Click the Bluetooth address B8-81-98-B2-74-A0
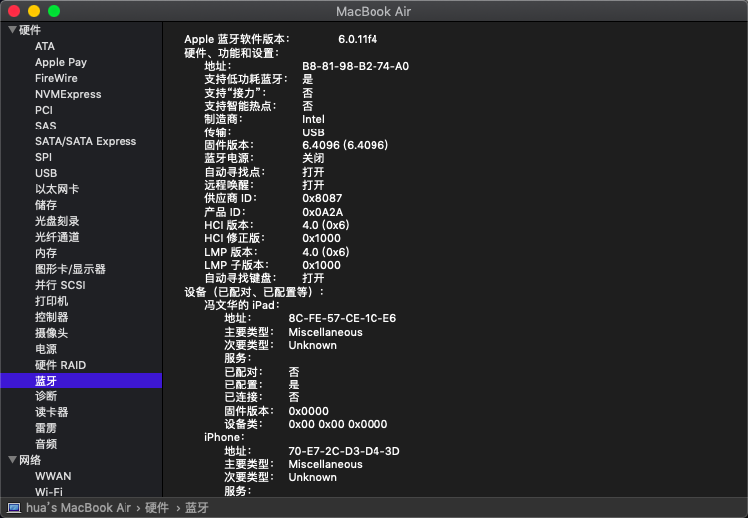 [x=356, y=66]
